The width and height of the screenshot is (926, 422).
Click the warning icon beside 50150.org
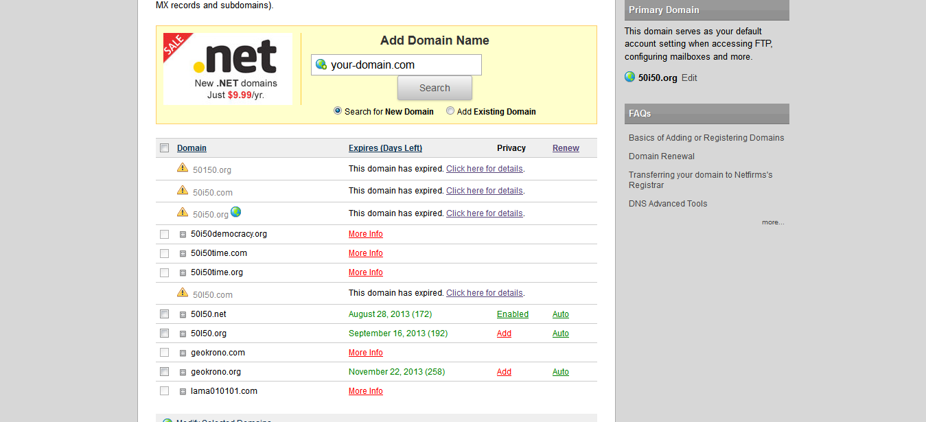point(183,167)
